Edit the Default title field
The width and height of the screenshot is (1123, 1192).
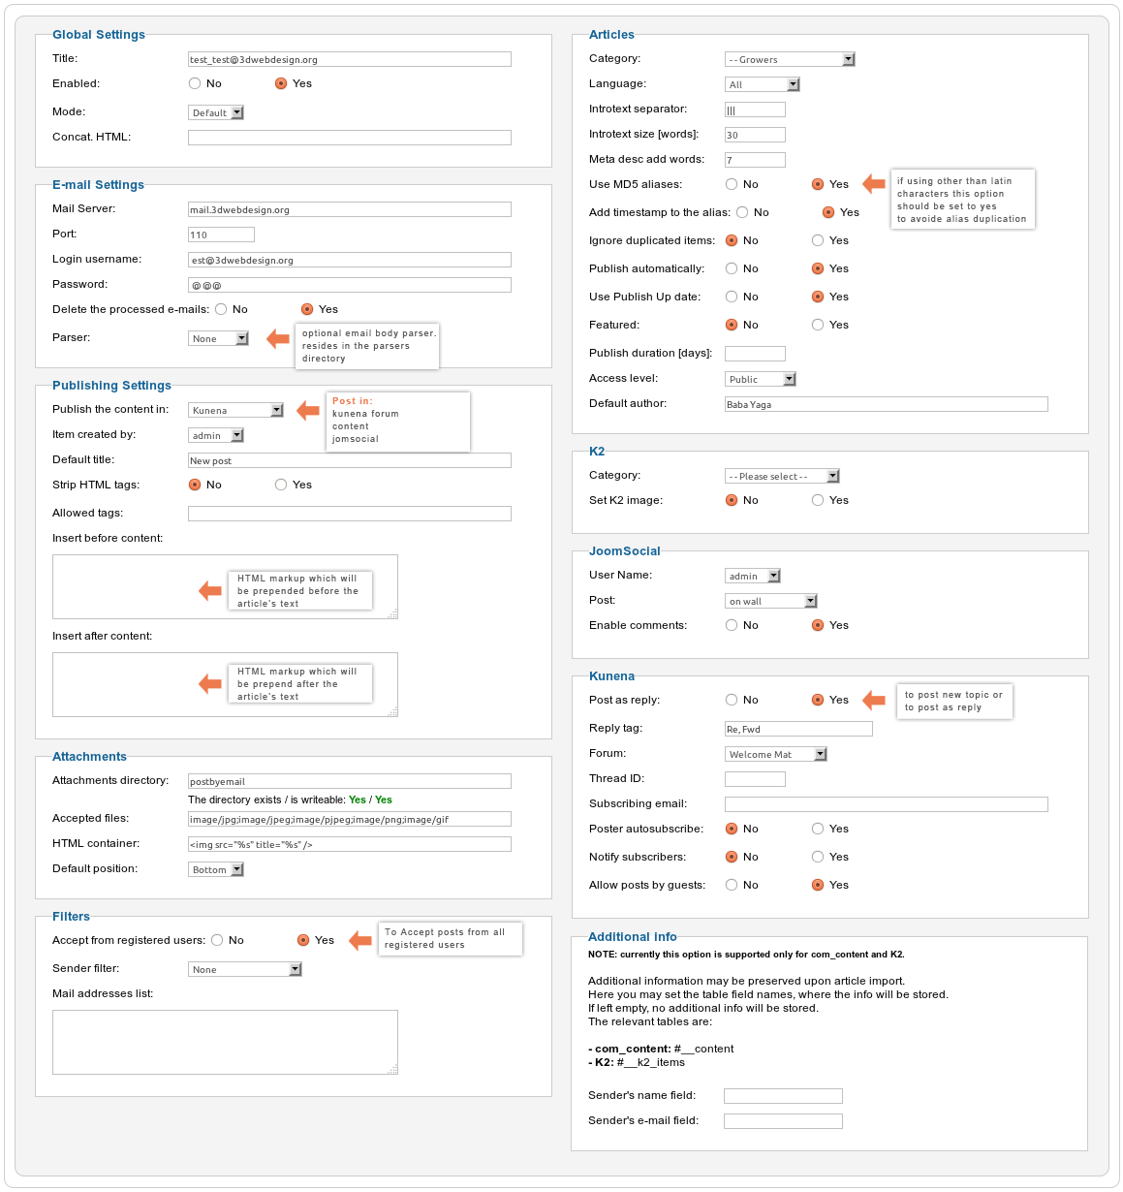tap(350, 460)
